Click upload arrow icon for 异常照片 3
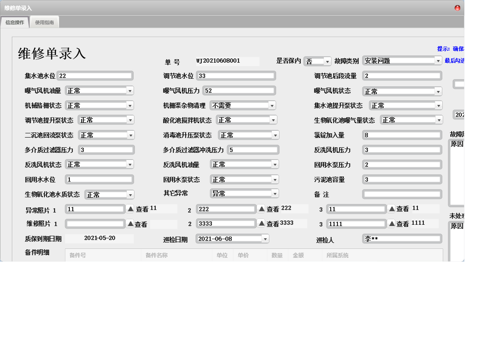499x353 pixels. (x=392, y=209)
